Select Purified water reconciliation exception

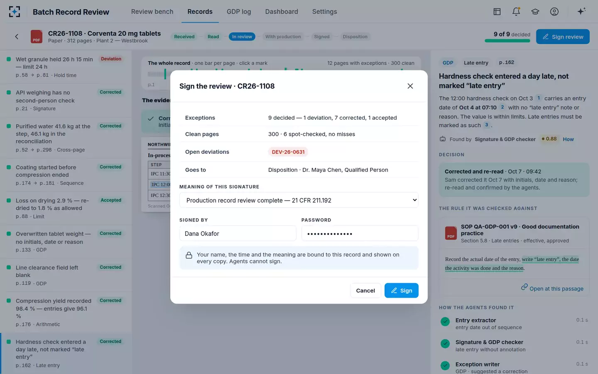click(66, 138)
